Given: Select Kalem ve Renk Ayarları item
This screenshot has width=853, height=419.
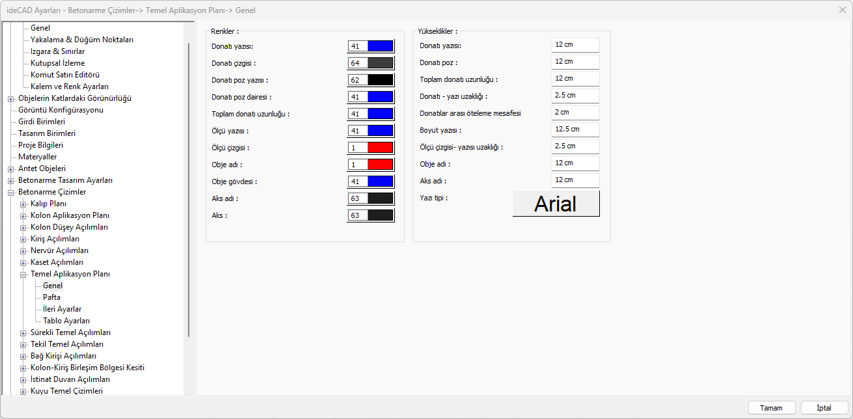Looking at the screenshot, I should click(x=70, y=87).
